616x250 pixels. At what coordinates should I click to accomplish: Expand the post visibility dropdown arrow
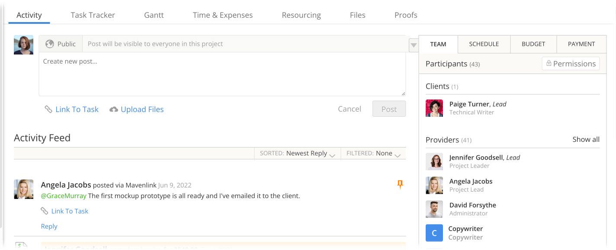click(x=413, y=45)
